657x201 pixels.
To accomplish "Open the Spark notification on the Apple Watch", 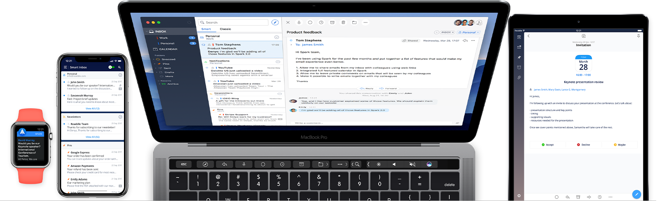I will tap(31, 144).
